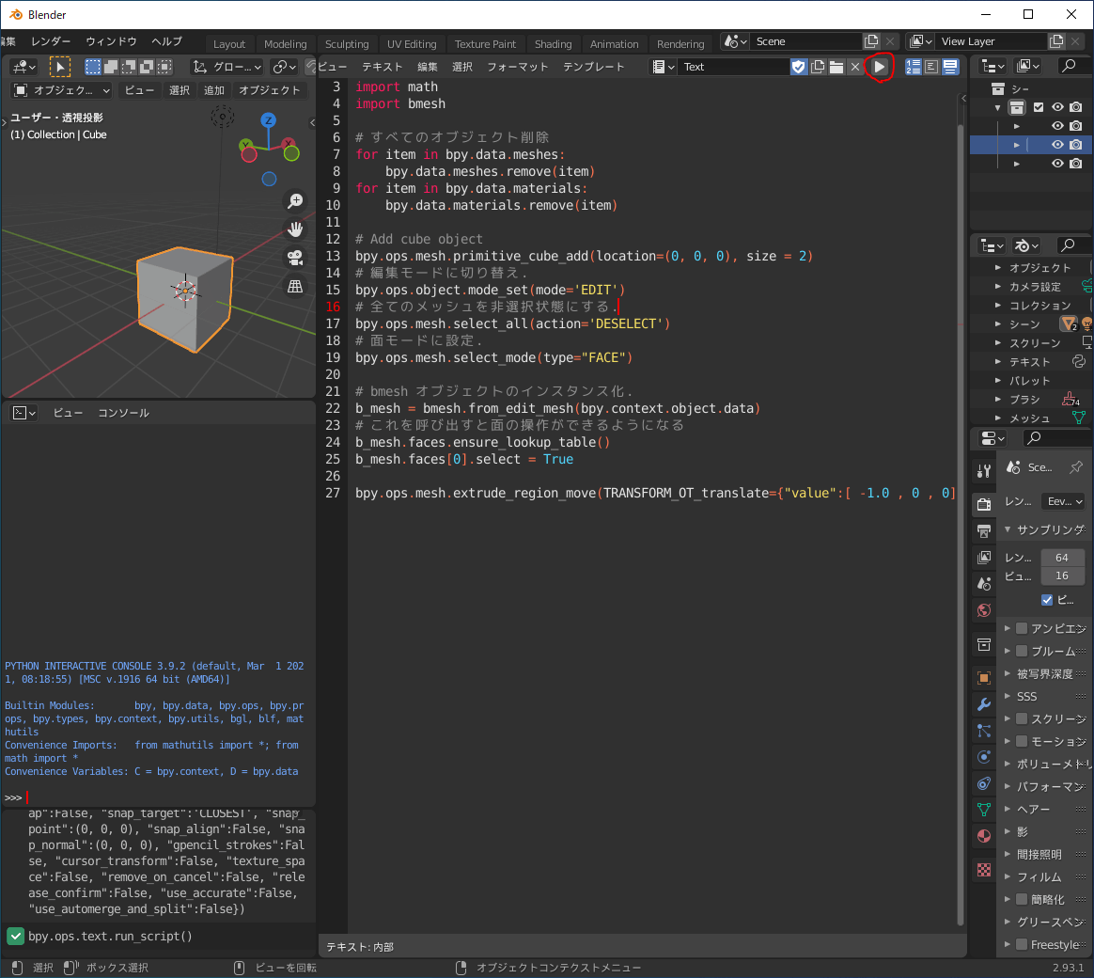The image size is (1094, 978).
Task: Open the ヘルプ menu
Action: [x=166, y=42]
